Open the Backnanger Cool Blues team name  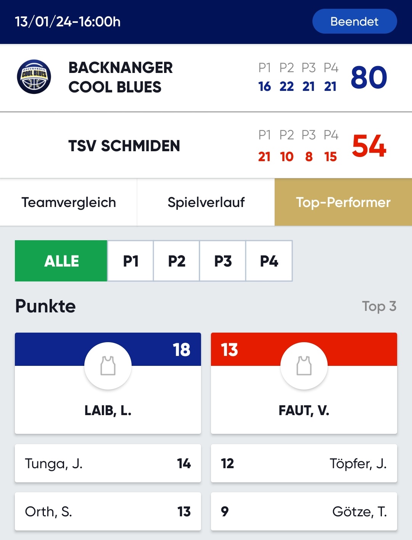[x=121, y=77]
